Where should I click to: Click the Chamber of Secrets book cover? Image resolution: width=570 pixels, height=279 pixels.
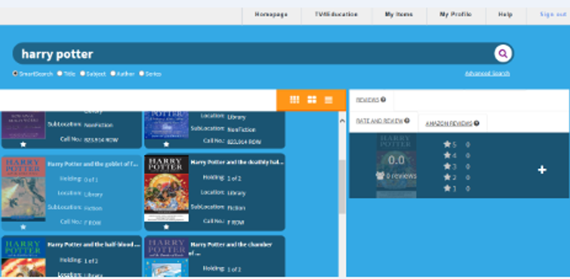coord(166,257)
